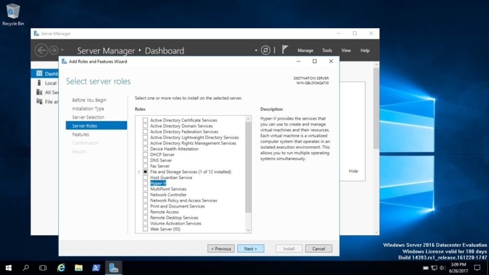The height and width of the screenshot is (275, 489).
Task: Select the Volume Activation Services row
Action: (x=176, y=223)
